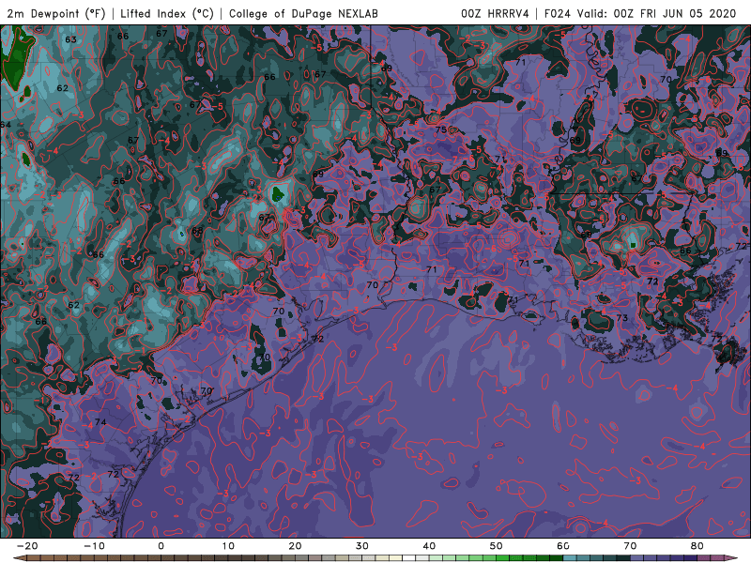Click the '74' dewpoint value on the map
This screenshot has height=563, width=751.
coord(100,422)
